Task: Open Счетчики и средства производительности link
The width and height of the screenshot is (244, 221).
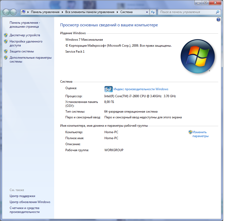Action: tap(24, 210)
